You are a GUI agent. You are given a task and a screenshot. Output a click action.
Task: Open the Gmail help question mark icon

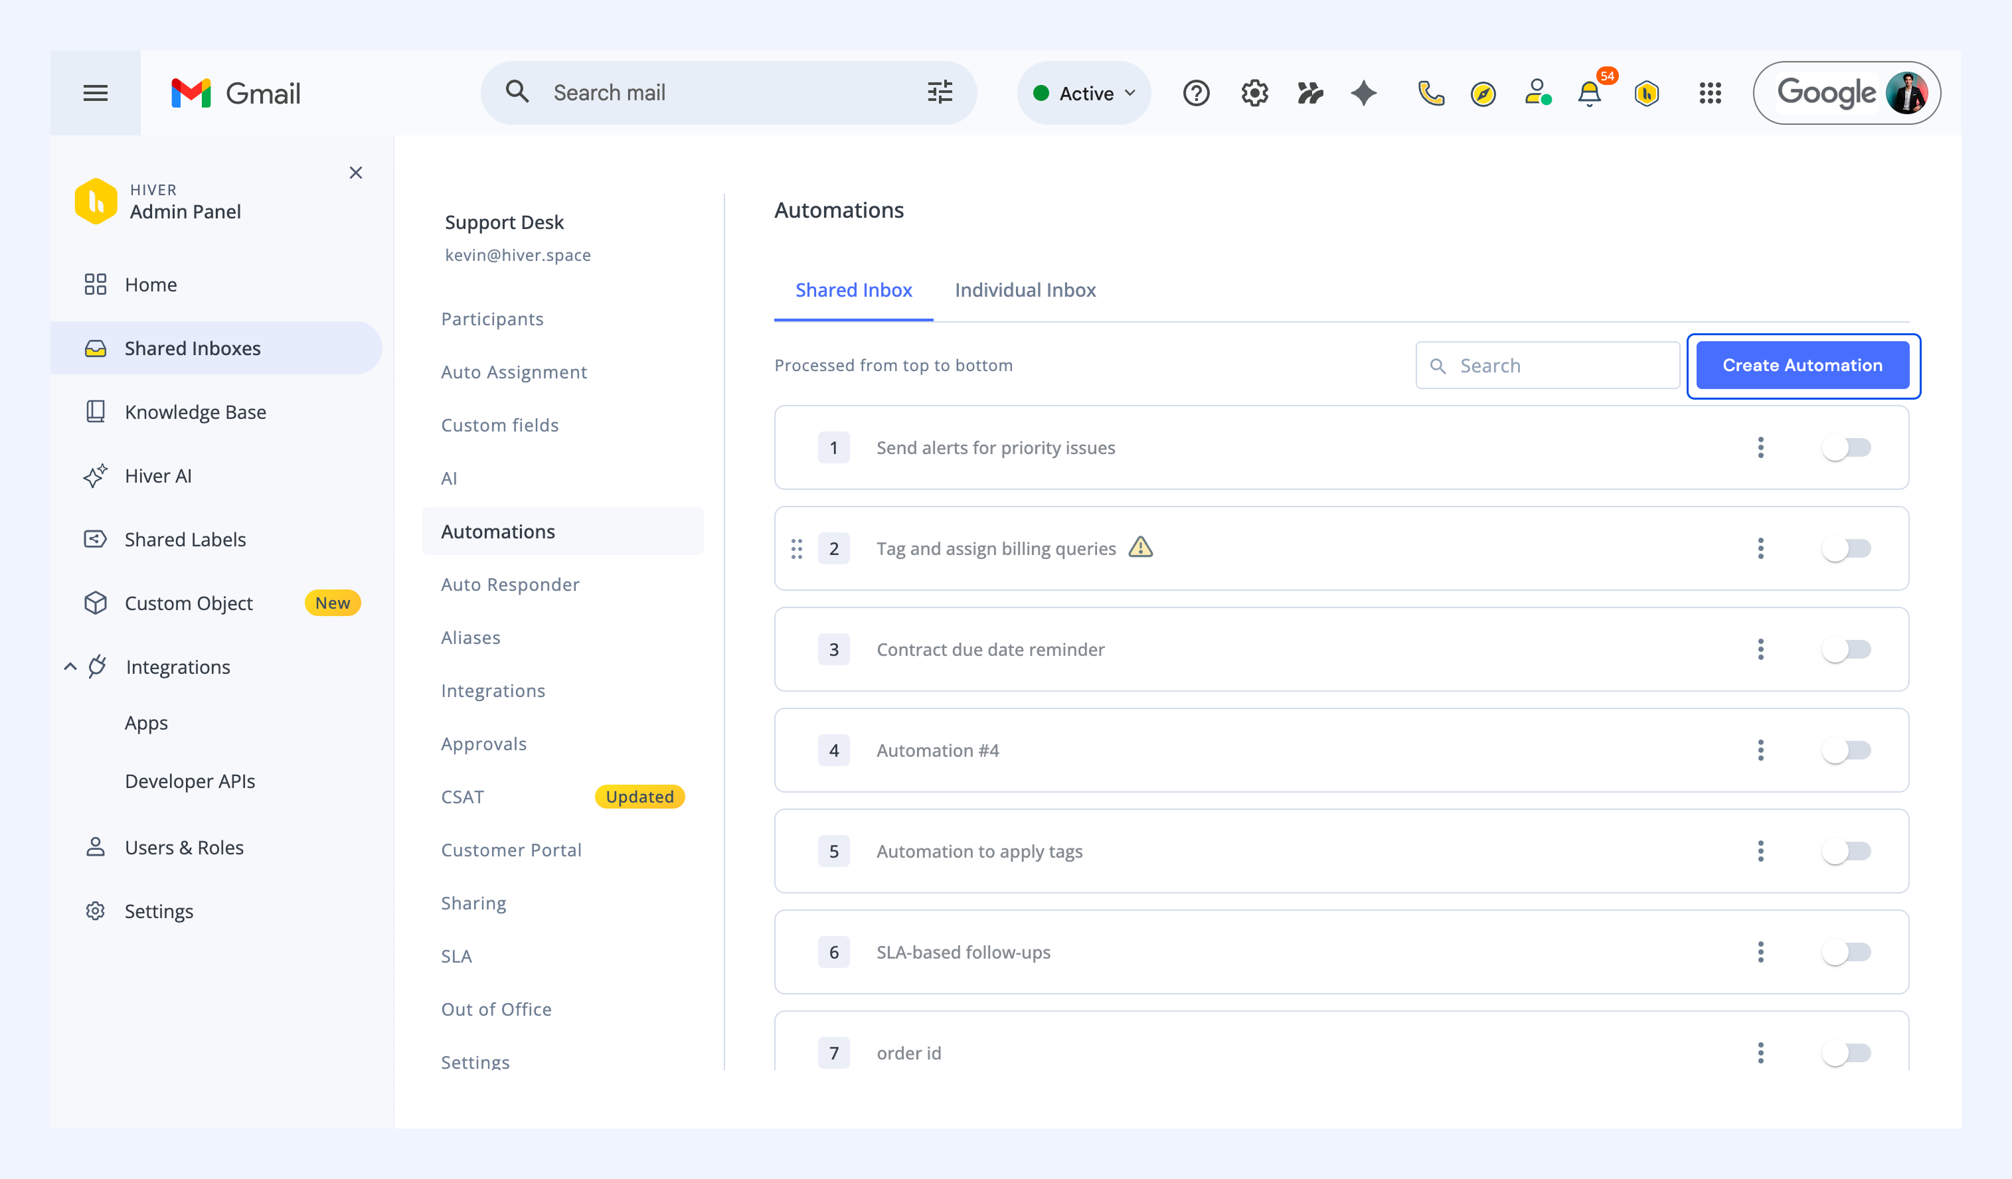[x=1196, y=94]
